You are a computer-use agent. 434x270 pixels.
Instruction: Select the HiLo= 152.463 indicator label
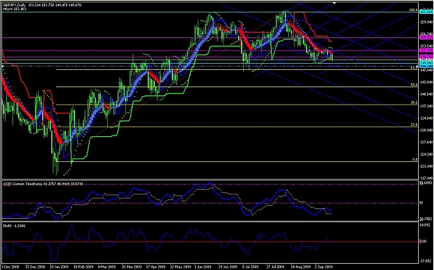tap(15, 9)
